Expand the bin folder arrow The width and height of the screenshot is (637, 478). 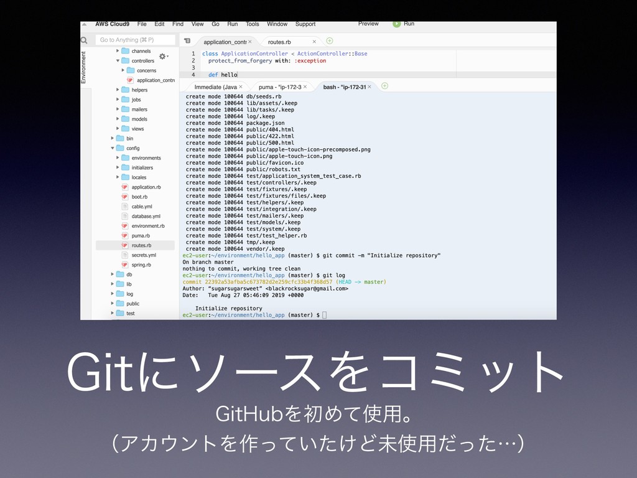coord(113,139)
